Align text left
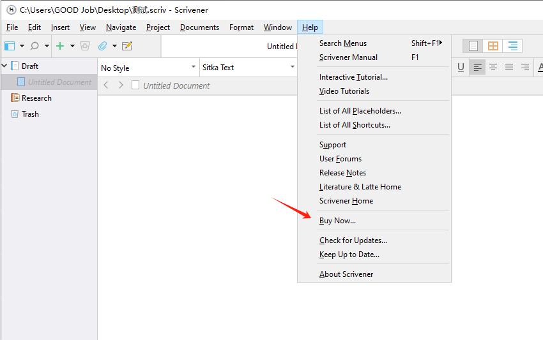Viewport: 543px width, 340px height. (x=478, y=67)
